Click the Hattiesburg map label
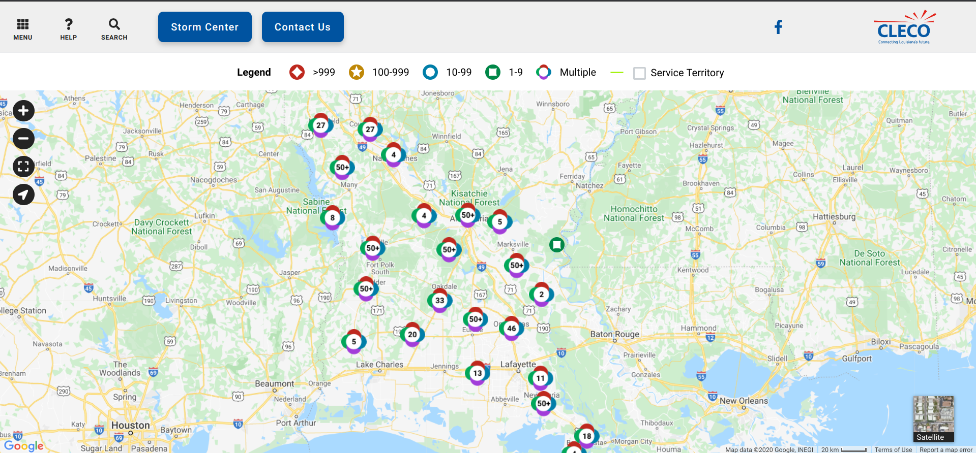The width and height of the screenshot is (976, 453). click(x=834, y=217)
